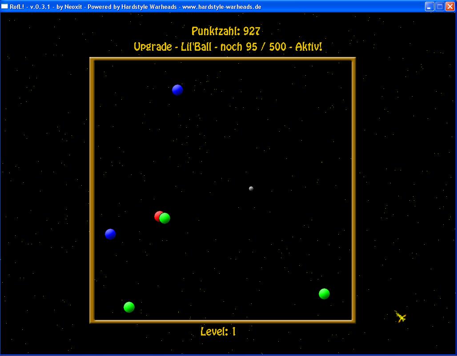Click the 'noch 95 / 500' upgrade counter
Screen dimensions: 457x356
(253, 47)
